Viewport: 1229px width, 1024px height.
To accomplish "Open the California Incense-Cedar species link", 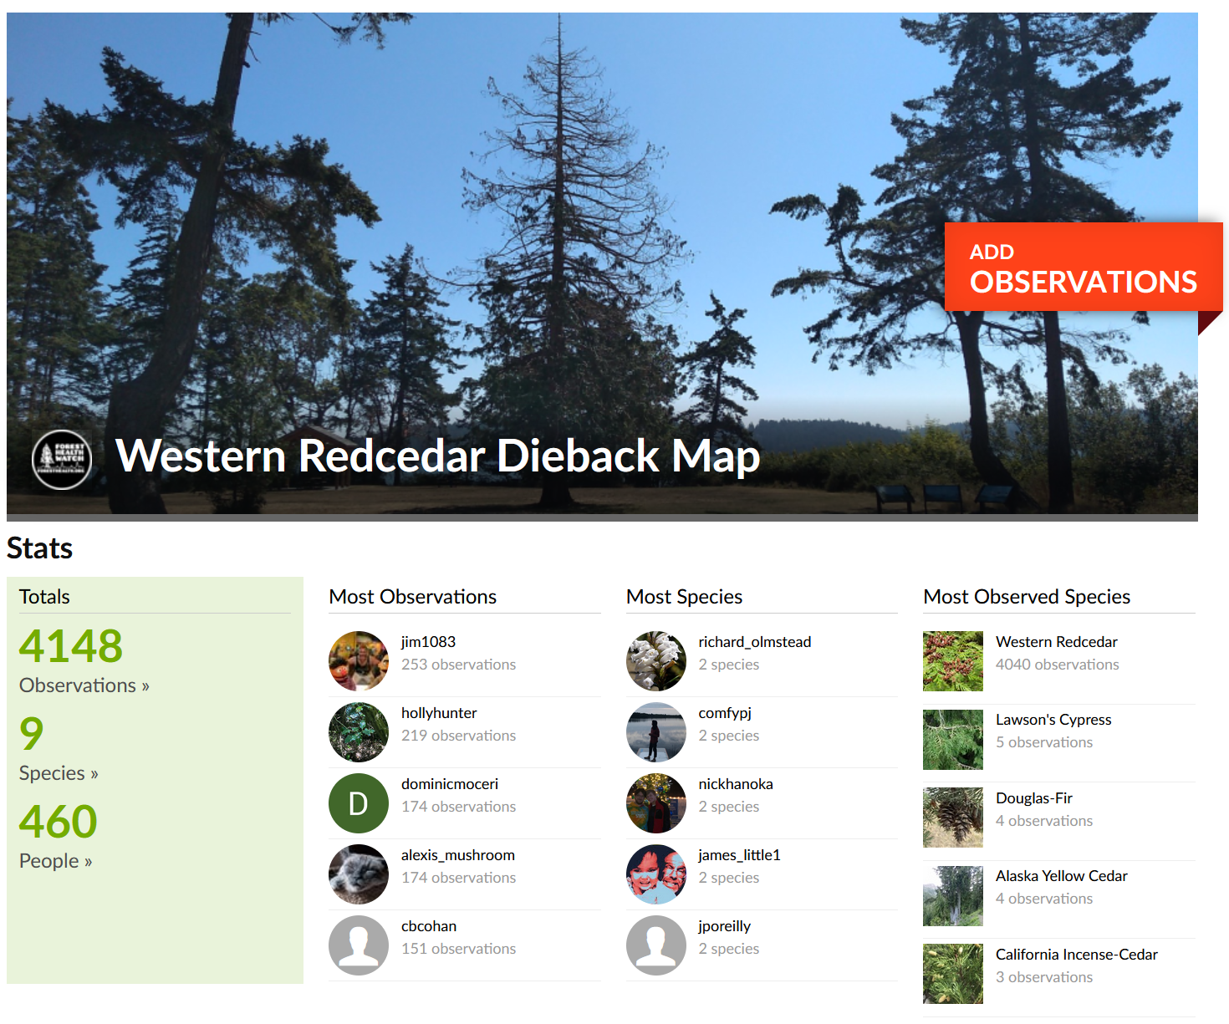I will 1076,955.
